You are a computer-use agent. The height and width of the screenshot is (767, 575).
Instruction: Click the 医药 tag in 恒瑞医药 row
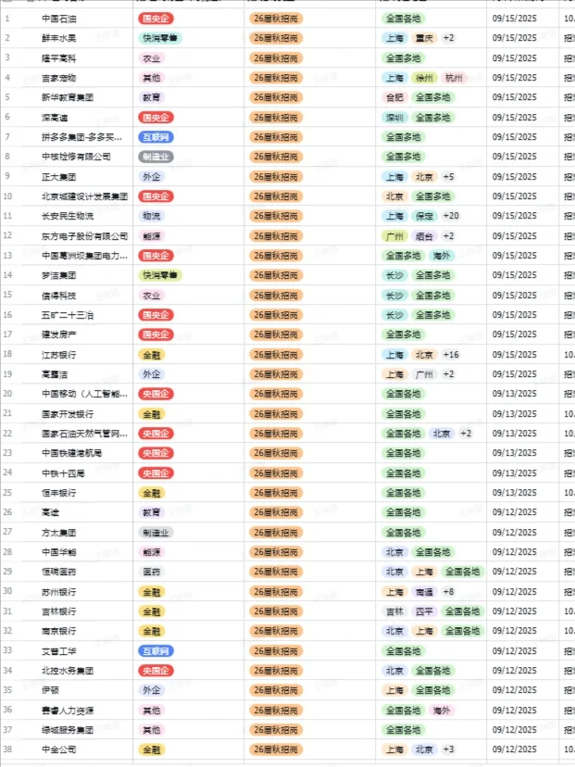152,572
